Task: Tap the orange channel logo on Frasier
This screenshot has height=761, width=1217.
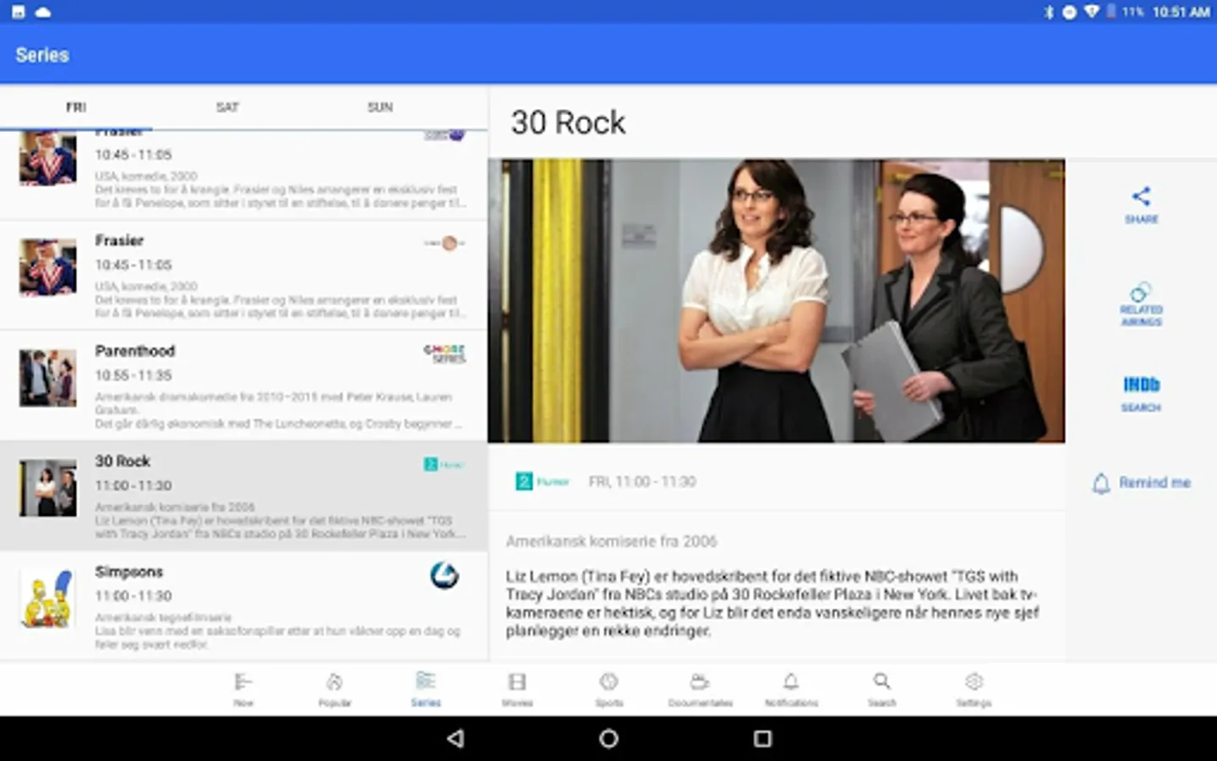Action: tap(445, 244)
